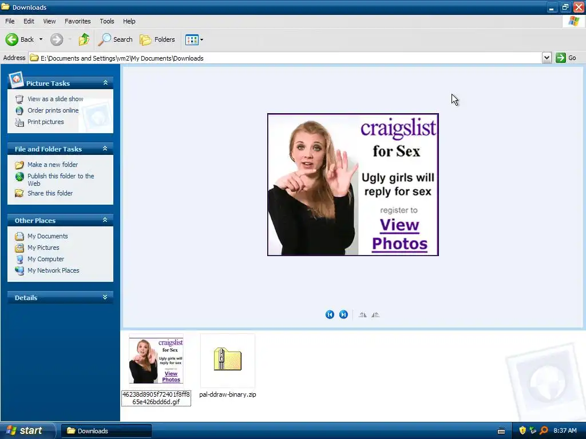Open the File menu

coord(10,21)
